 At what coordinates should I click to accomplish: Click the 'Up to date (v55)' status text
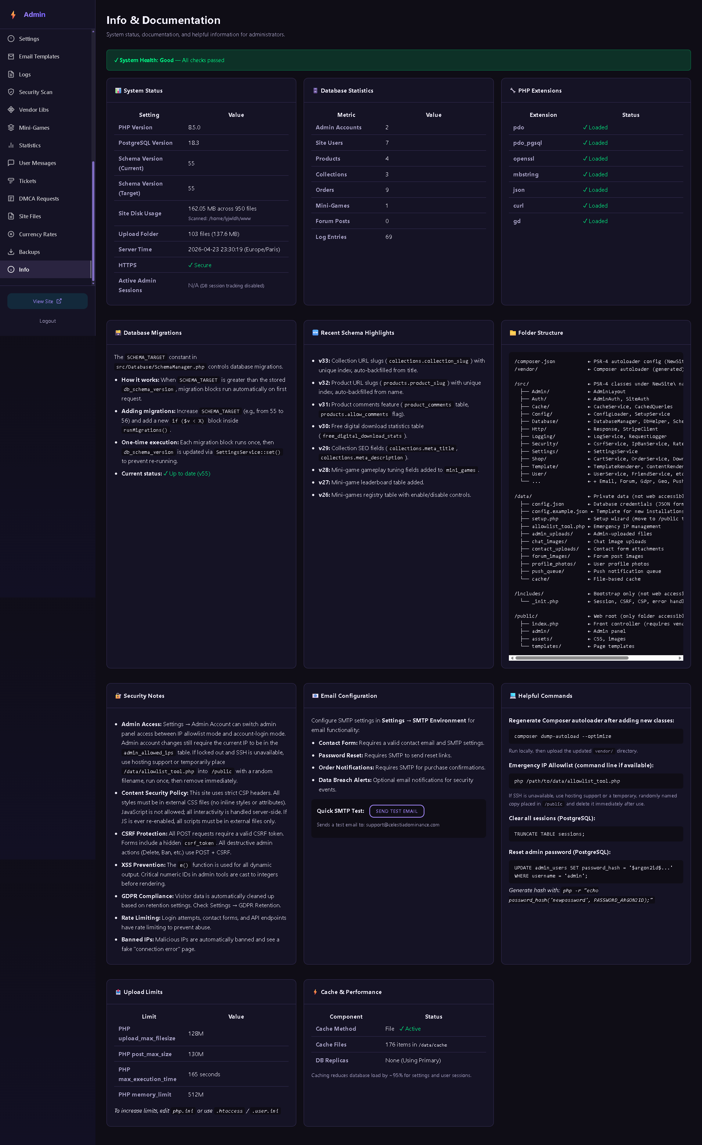click(187, 474)
